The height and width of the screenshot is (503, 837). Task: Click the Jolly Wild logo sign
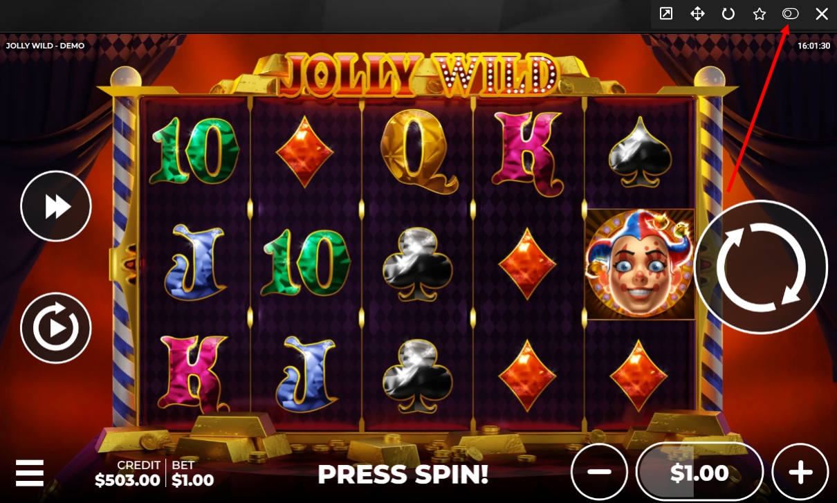418,75
